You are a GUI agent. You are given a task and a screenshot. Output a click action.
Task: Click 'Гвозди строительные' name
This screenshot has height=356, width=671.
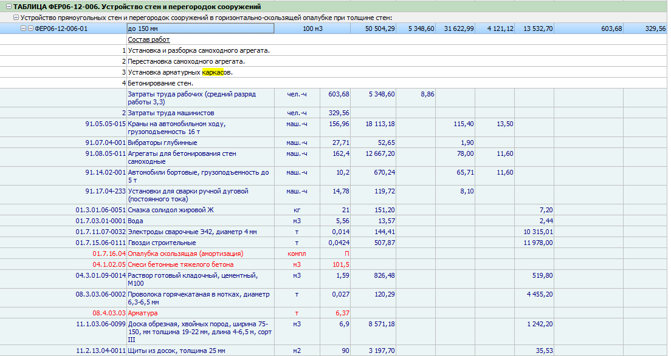[x=162, y=243]
